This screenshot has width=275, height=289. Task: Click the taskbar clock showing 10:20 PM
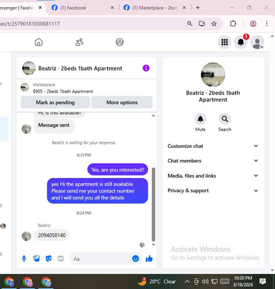(x=243, y=281)
